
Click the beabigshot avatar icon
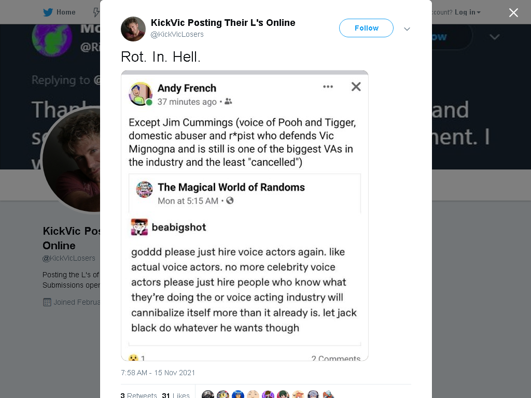139,227
